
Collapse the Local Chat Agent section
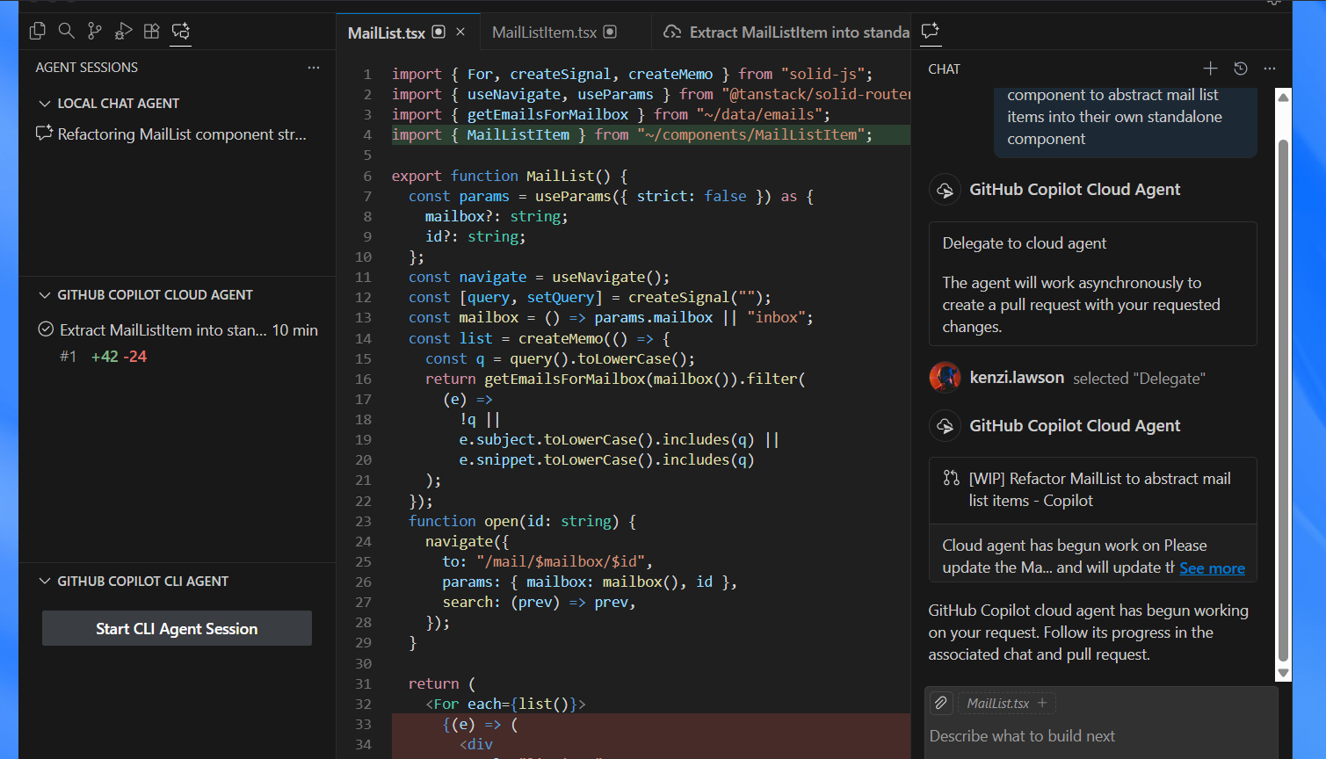point(45,104)
